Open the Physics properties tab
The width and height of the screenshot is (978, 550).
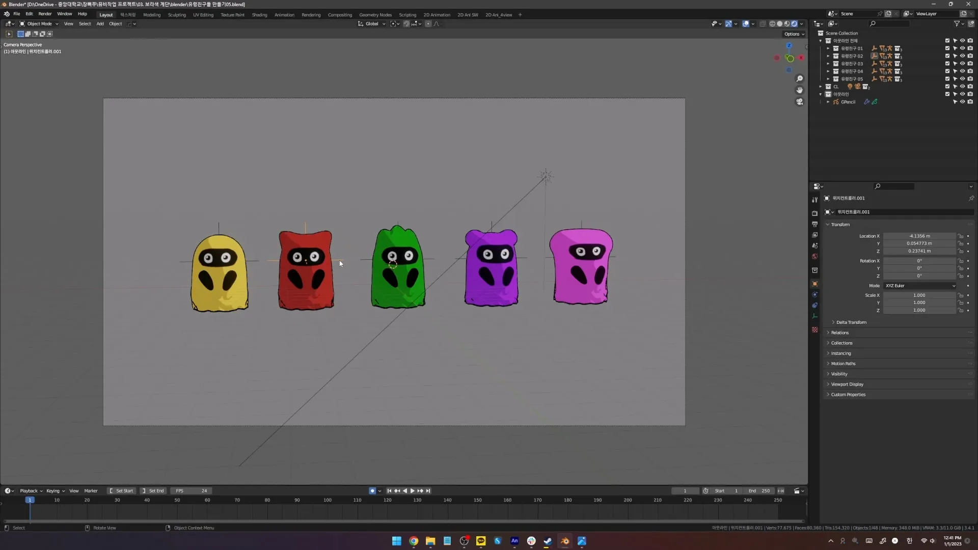[x=814, y=295]
